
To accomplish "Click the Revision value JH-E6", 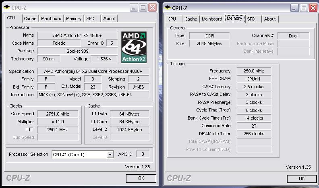I will (138, 87).
